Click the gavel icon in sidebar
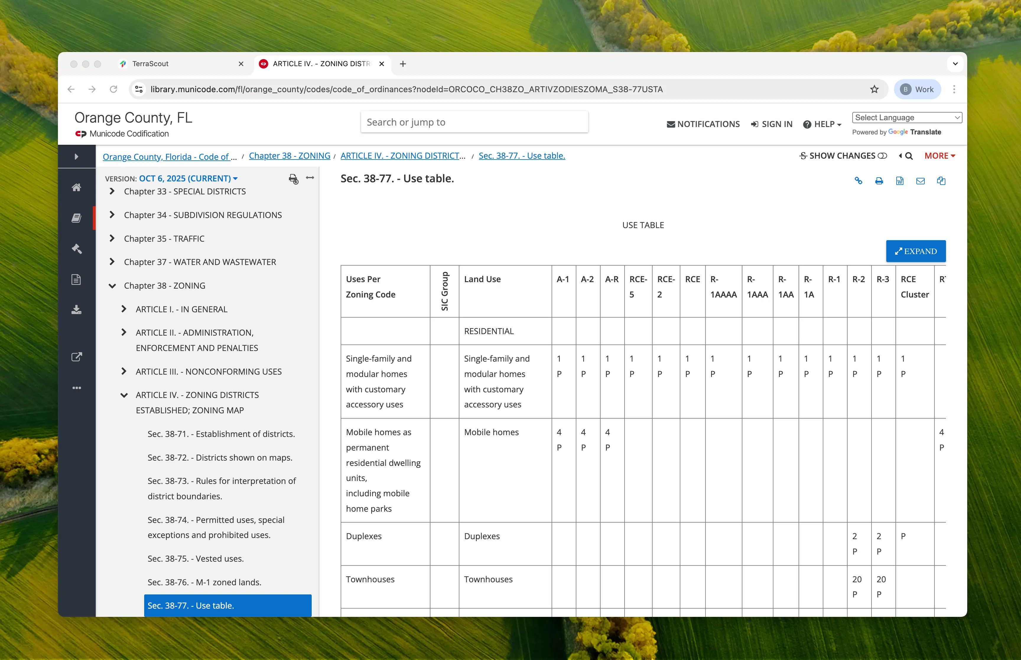Screen dimensions: 1021x660 pyautogui.click(x=76, y=248)
